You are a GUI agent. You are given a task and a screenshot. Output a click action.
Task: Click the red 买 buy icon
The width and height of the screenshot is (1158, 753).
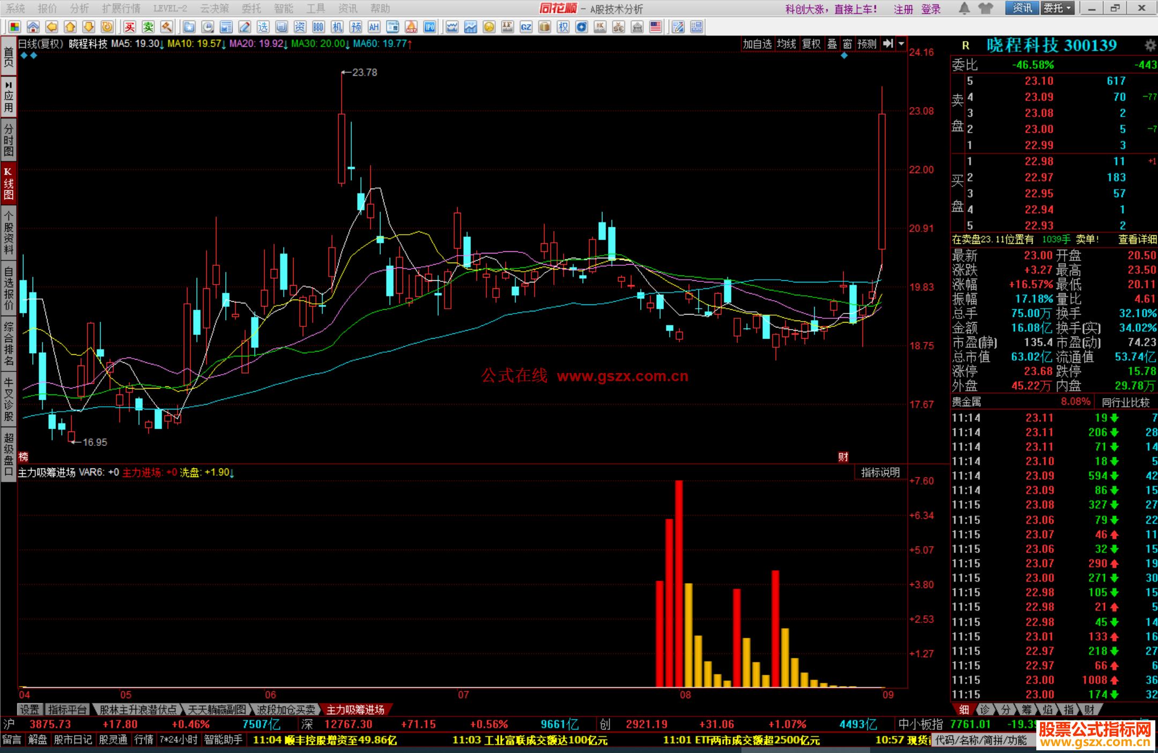pos(130,27)
